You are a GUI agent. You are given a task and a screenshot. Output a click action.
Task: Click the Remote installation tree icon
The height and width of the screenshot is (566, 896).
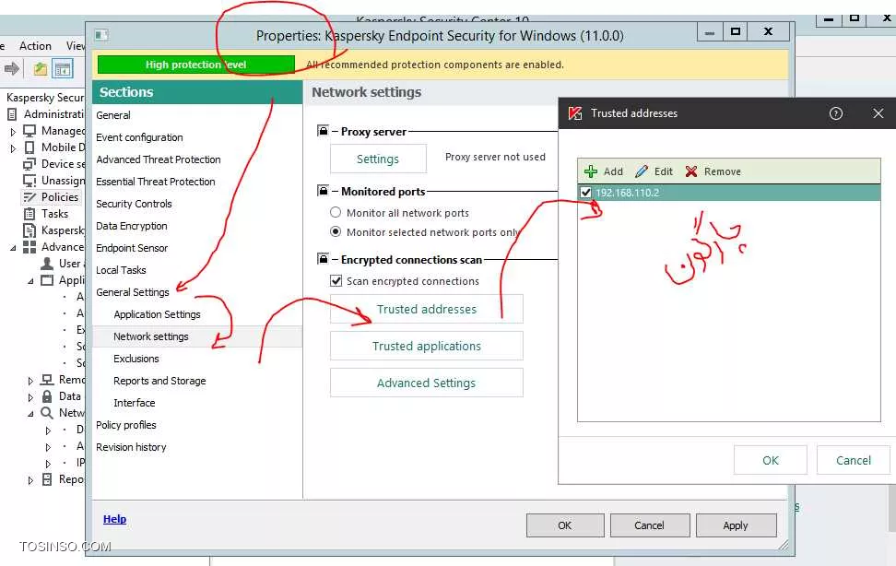[47, 380]
